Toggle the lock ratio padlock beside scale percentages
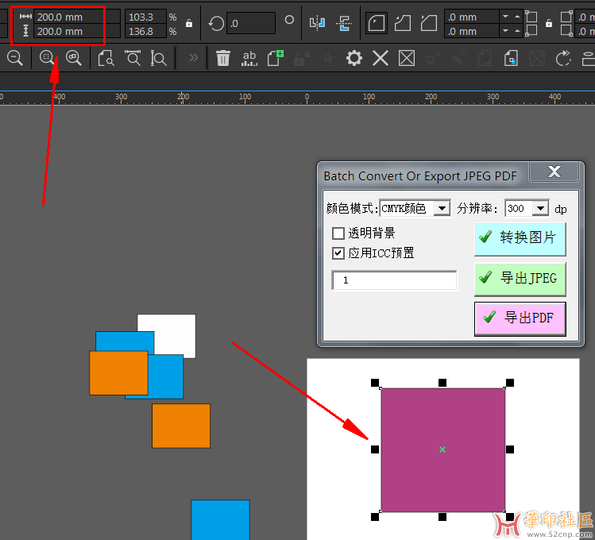Image resolution: width=595 pixels, height=540 pixels. (x=189, y=24)
